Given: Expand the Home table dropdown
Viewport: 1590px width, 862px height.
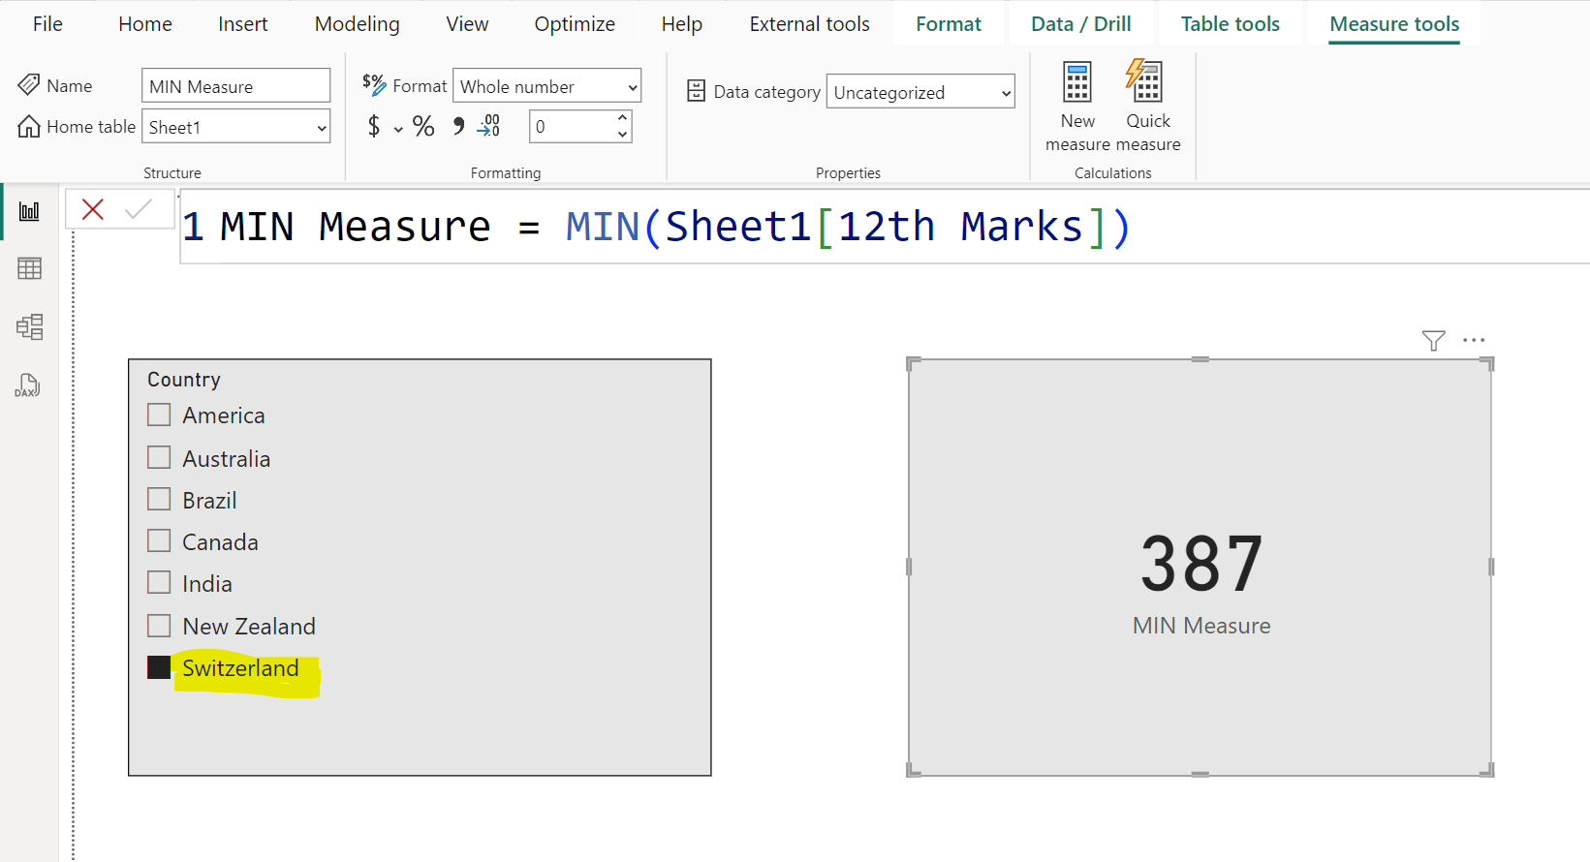Looking at the screenshot, I should [322, 127].
